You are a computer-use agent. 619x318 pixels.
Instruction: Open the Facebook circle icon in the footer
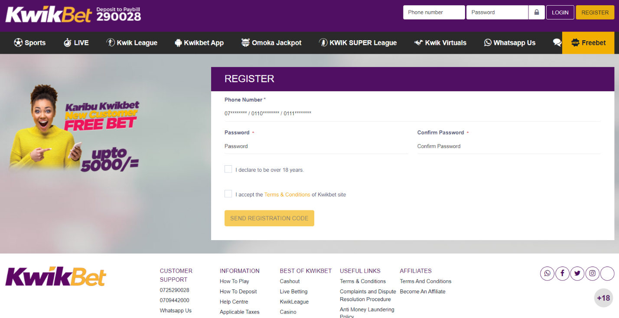tap(562, 273)
